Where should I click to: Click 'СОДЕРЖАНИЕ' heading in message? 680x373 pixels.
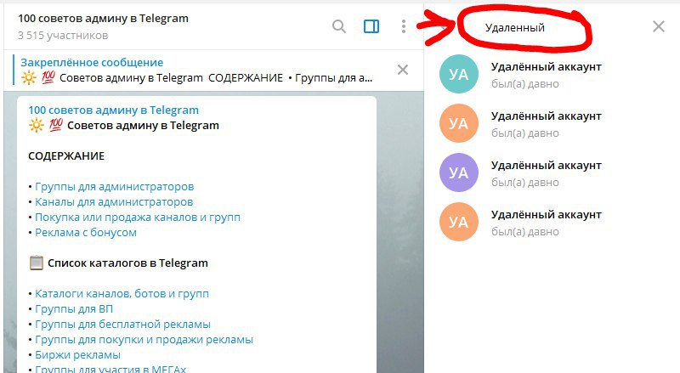66,156
